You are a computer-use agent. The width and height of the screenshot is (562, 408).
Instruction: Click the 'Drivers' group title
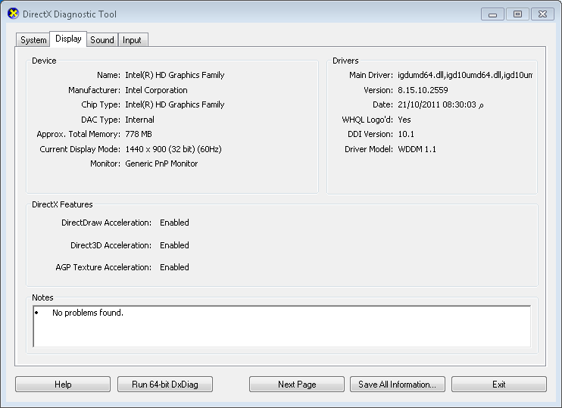click(345, 61)
